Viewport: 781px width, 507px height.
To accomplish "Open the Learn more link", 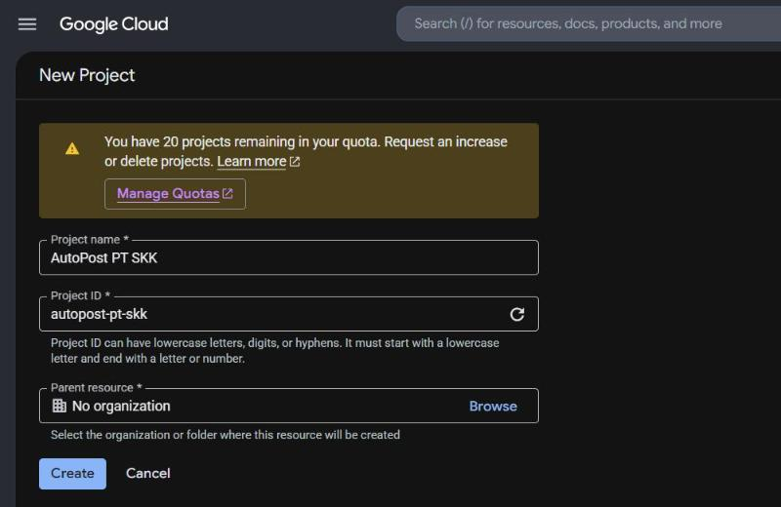I will pyautogui.click(x=252, y=161).
